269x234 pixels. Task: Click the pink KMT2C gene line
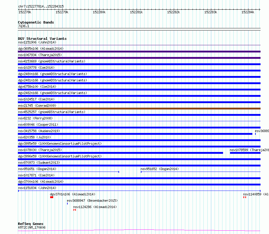139,230
